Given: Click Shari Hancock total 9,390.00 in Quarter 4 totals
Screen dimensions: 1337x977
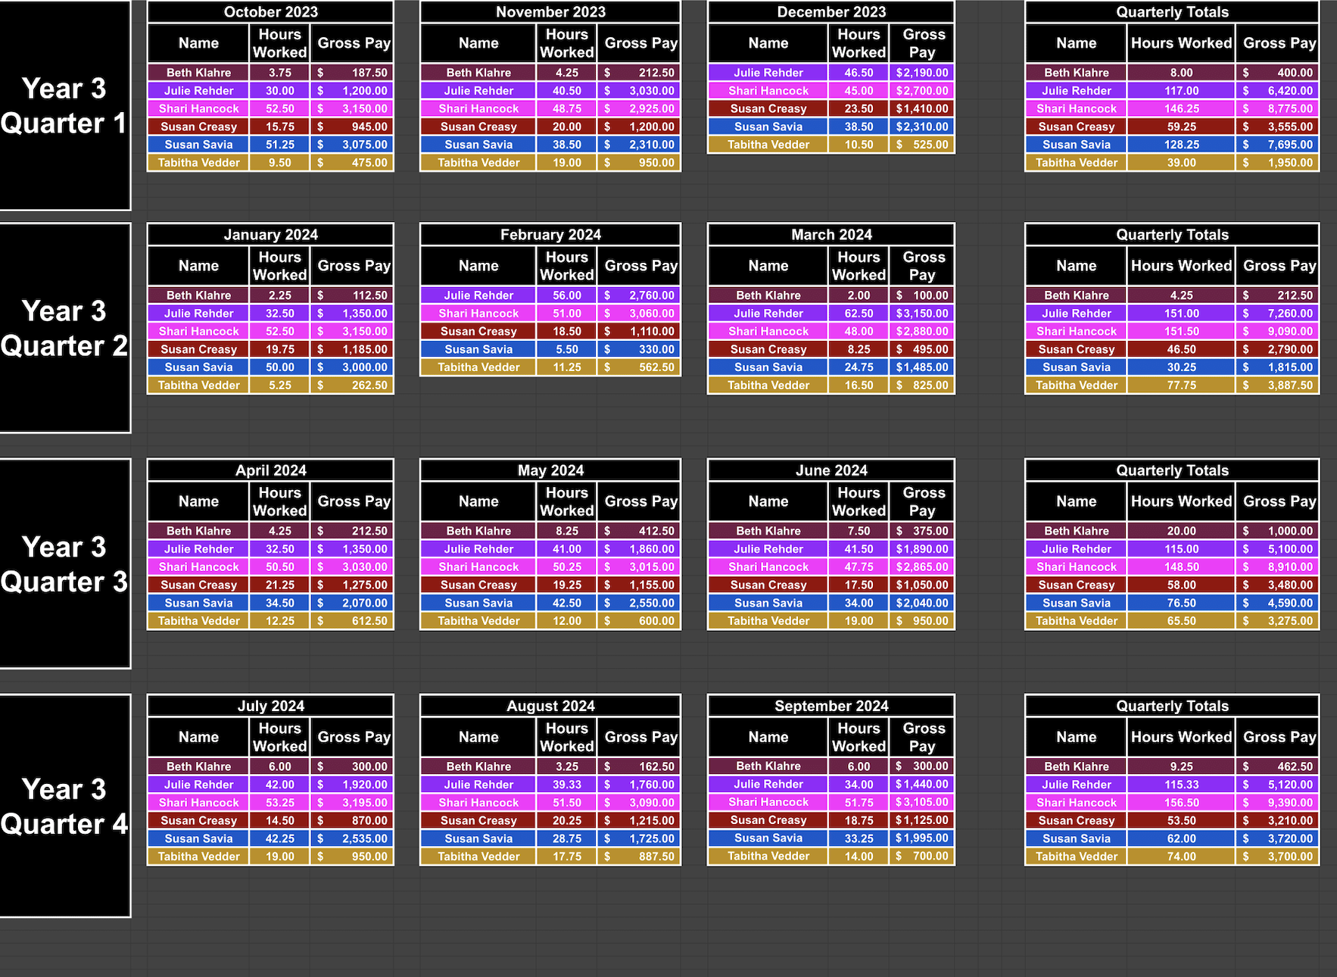Looking at the screenshot, I should click(x=1279, y=802).
